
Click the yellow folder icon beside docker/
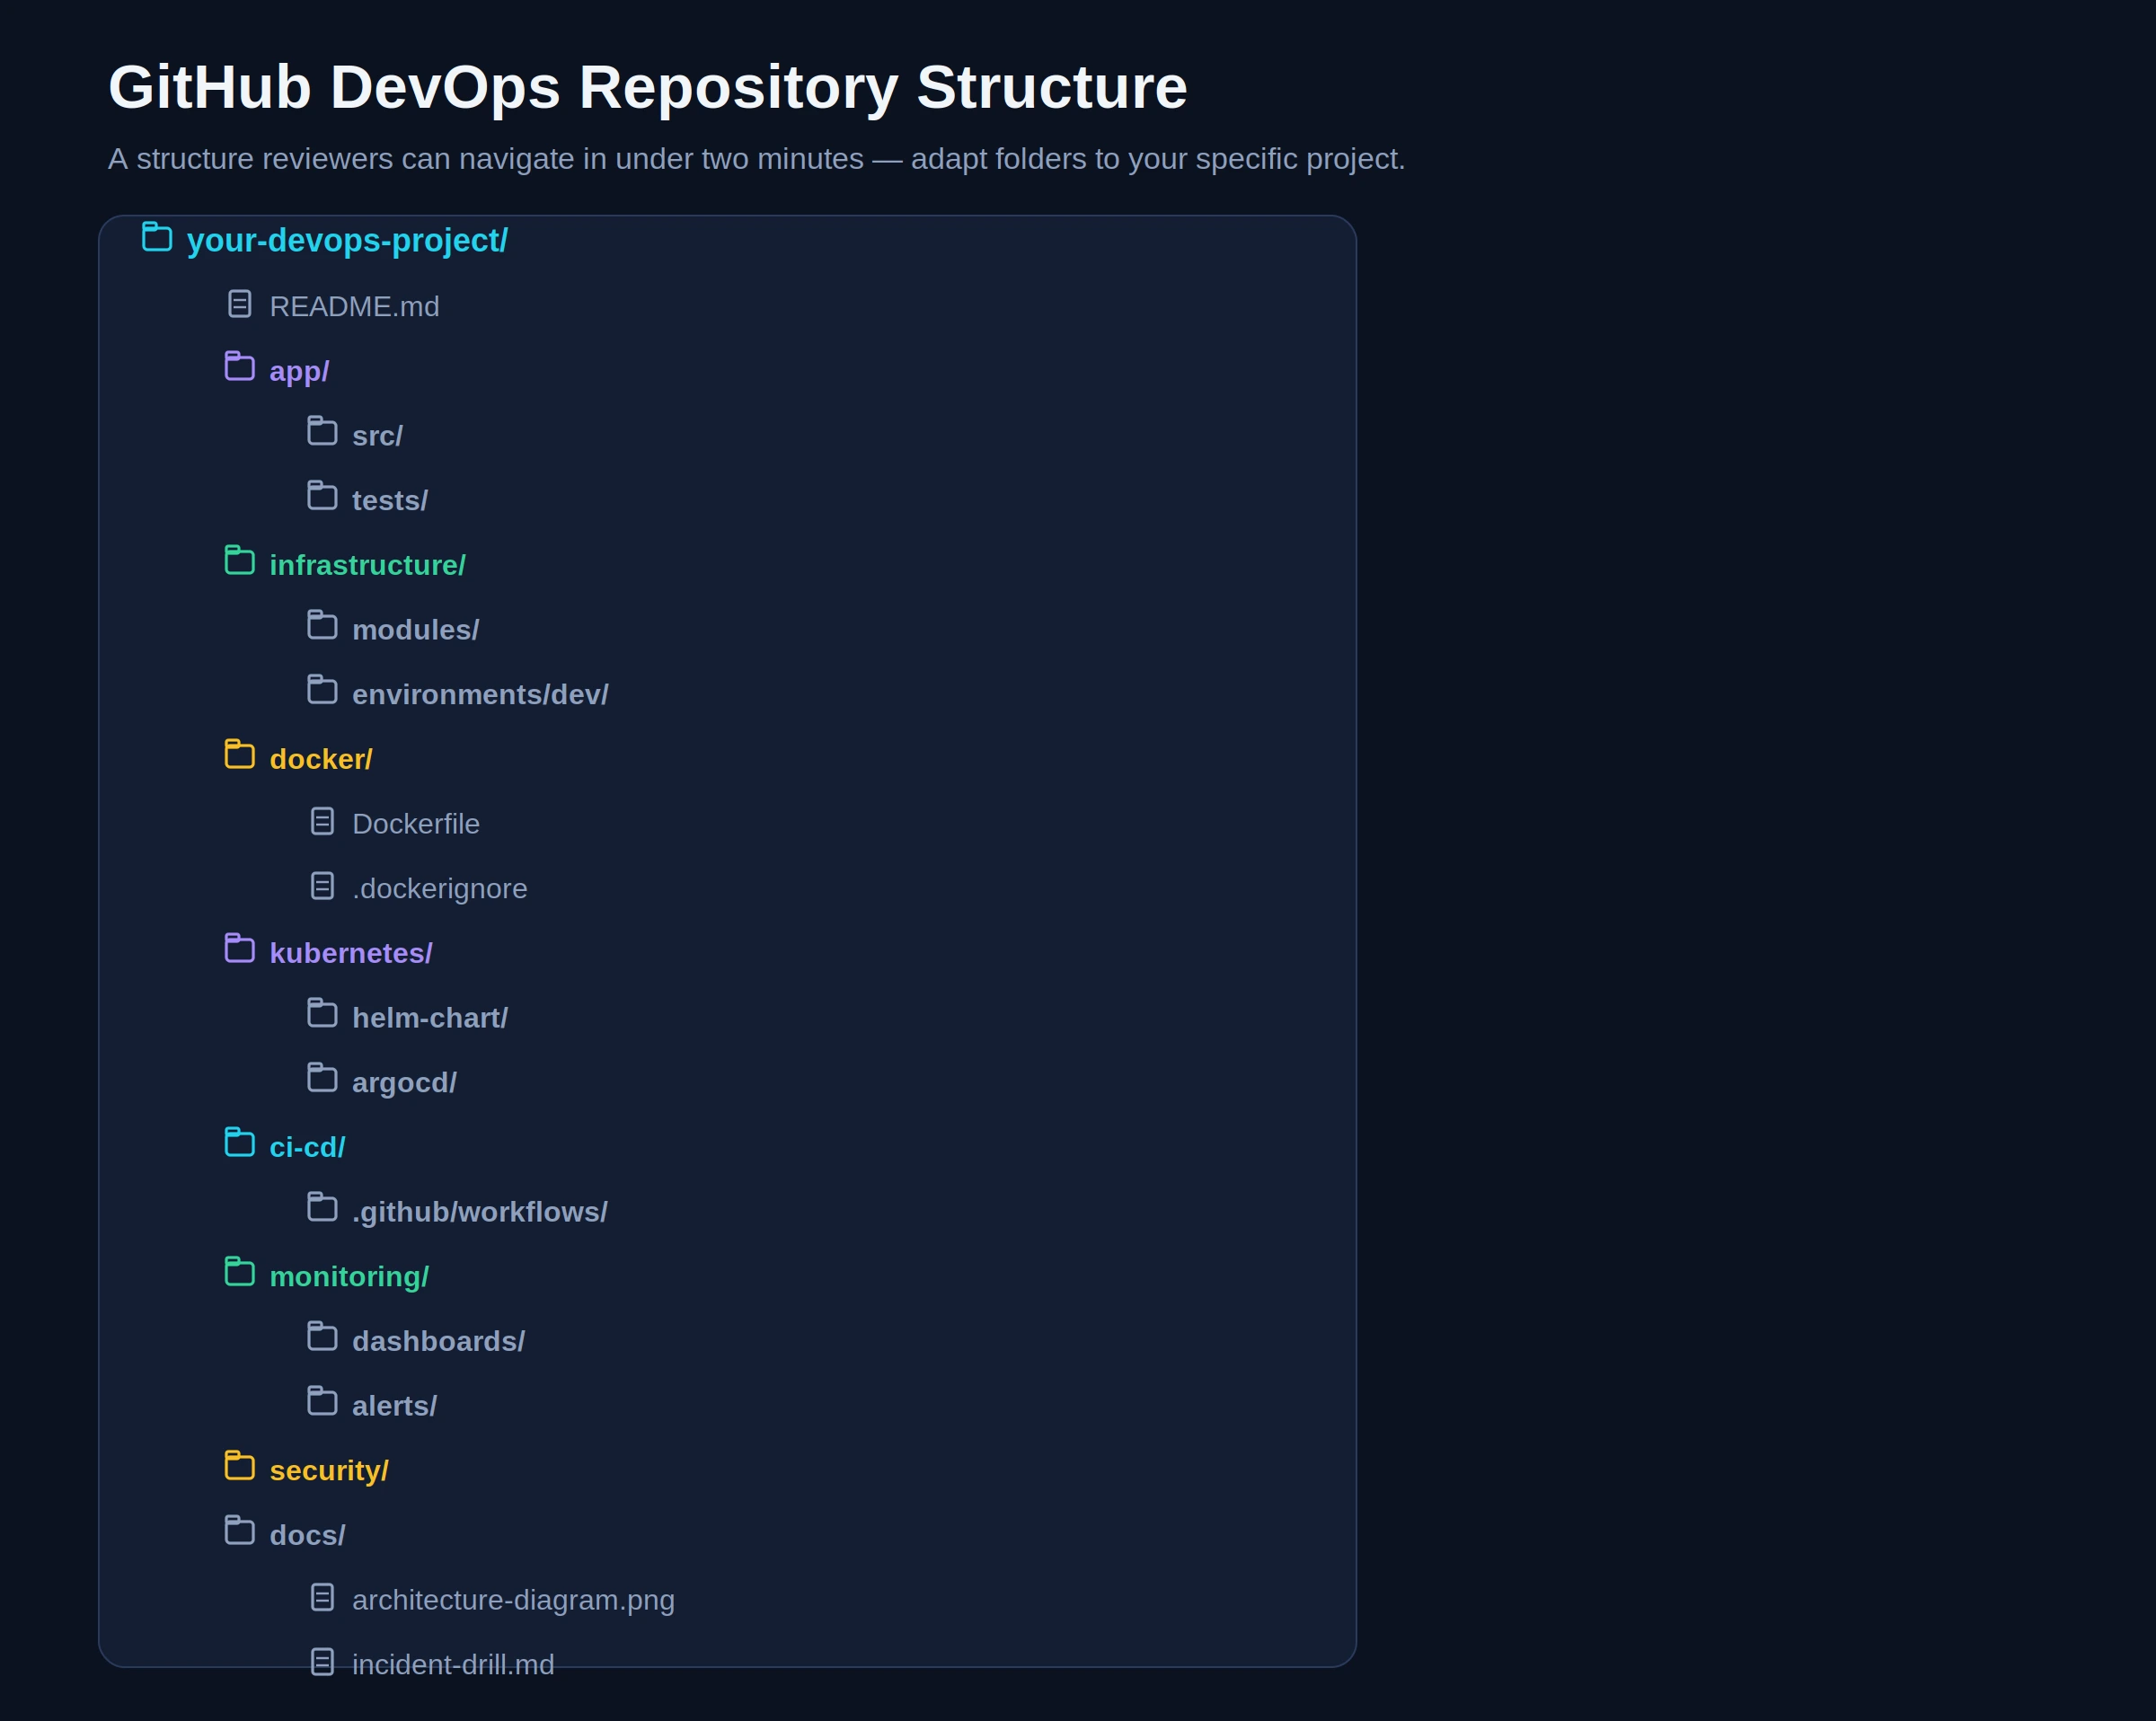coord(239,755)
